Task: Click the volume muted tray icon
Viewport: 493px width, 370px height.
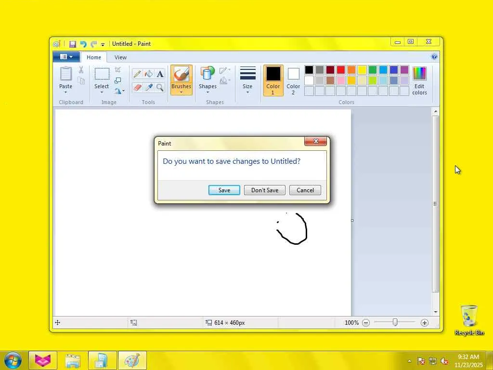Action: (444, 361)
